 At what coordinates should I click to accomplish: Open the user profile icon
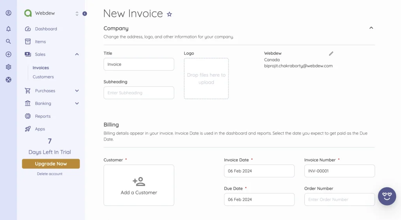(8, 13)
